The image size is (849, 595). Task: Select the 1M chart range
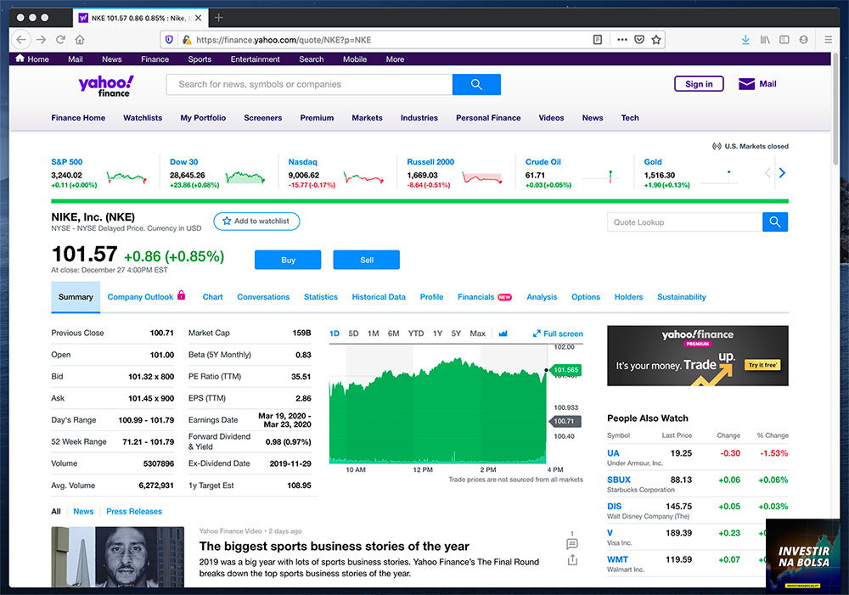pyautogui.click(x=373, y=334)
